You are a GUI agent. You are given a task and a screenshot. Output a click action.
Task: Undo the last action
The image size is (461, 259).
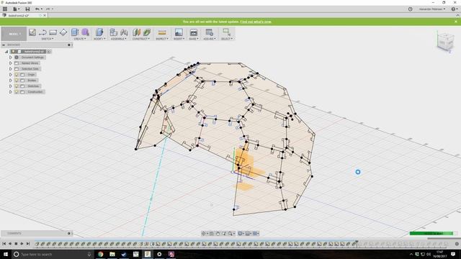(37, 9)
